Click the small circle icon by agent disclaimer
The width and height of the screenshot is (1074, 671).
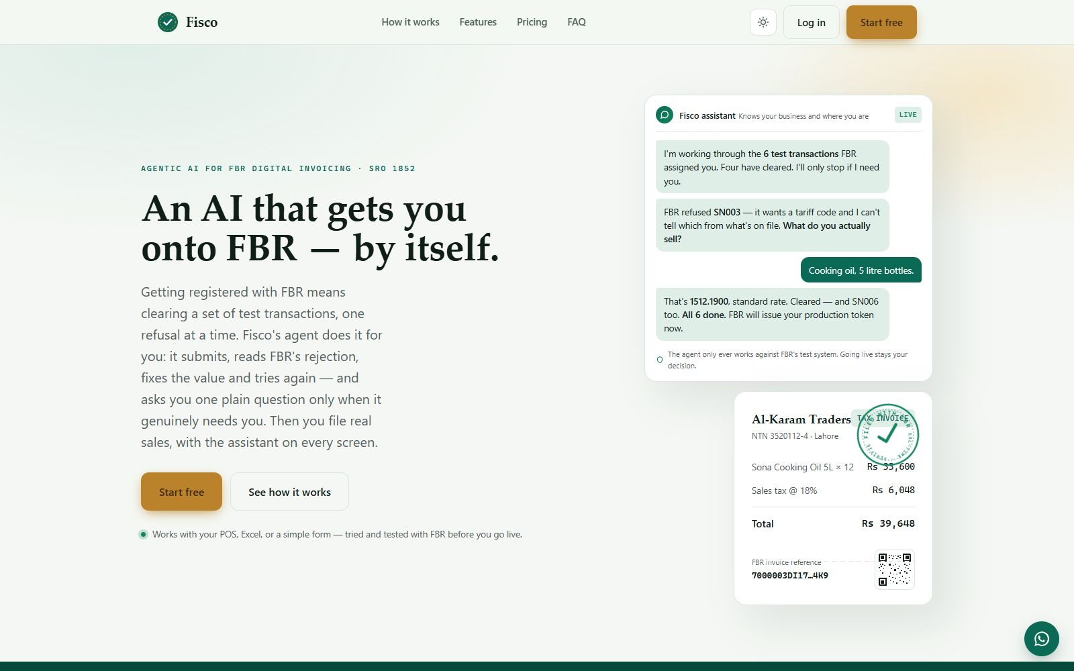660,360
